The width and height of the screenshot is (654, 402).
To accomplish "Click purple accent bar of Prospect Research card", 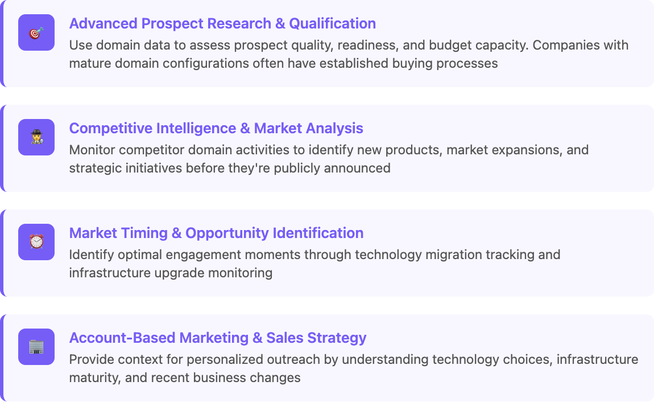I will click(x=2, y=43).
